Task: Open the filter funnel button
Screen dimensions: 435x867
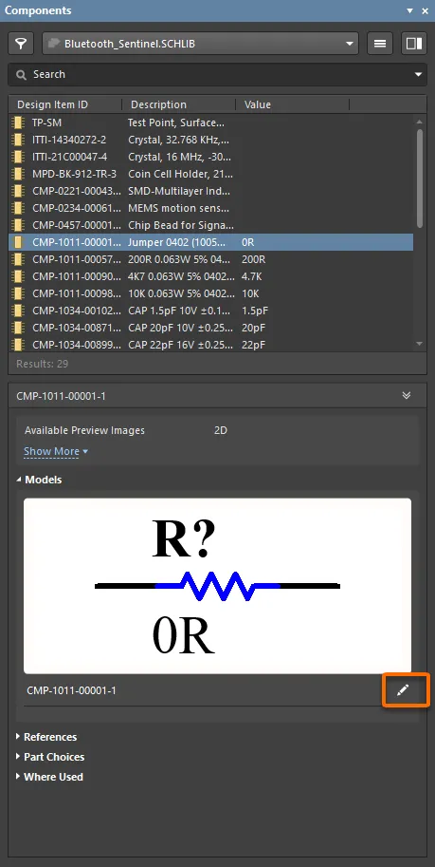Action: tap(21, 43)
